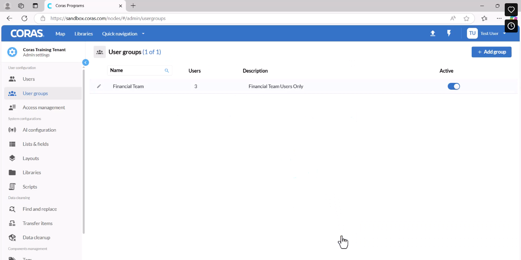This screenshot has height=260, width=521.
Task: Open the browser favorites list icon
Action: [484, 18]
